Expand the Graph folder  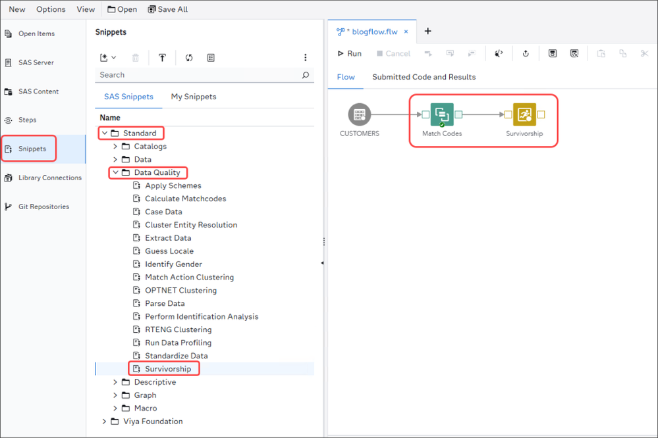pyautogui.click(x=115, y=395)
